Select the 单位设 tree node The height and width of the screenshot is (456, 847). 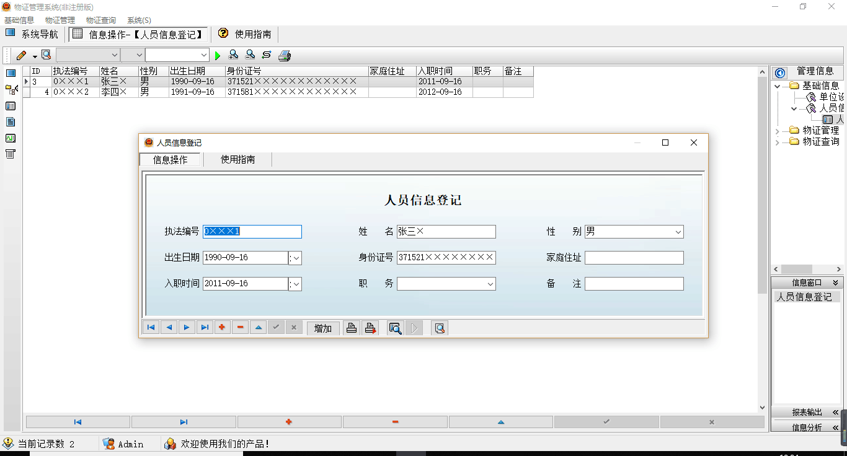point(831,97)
